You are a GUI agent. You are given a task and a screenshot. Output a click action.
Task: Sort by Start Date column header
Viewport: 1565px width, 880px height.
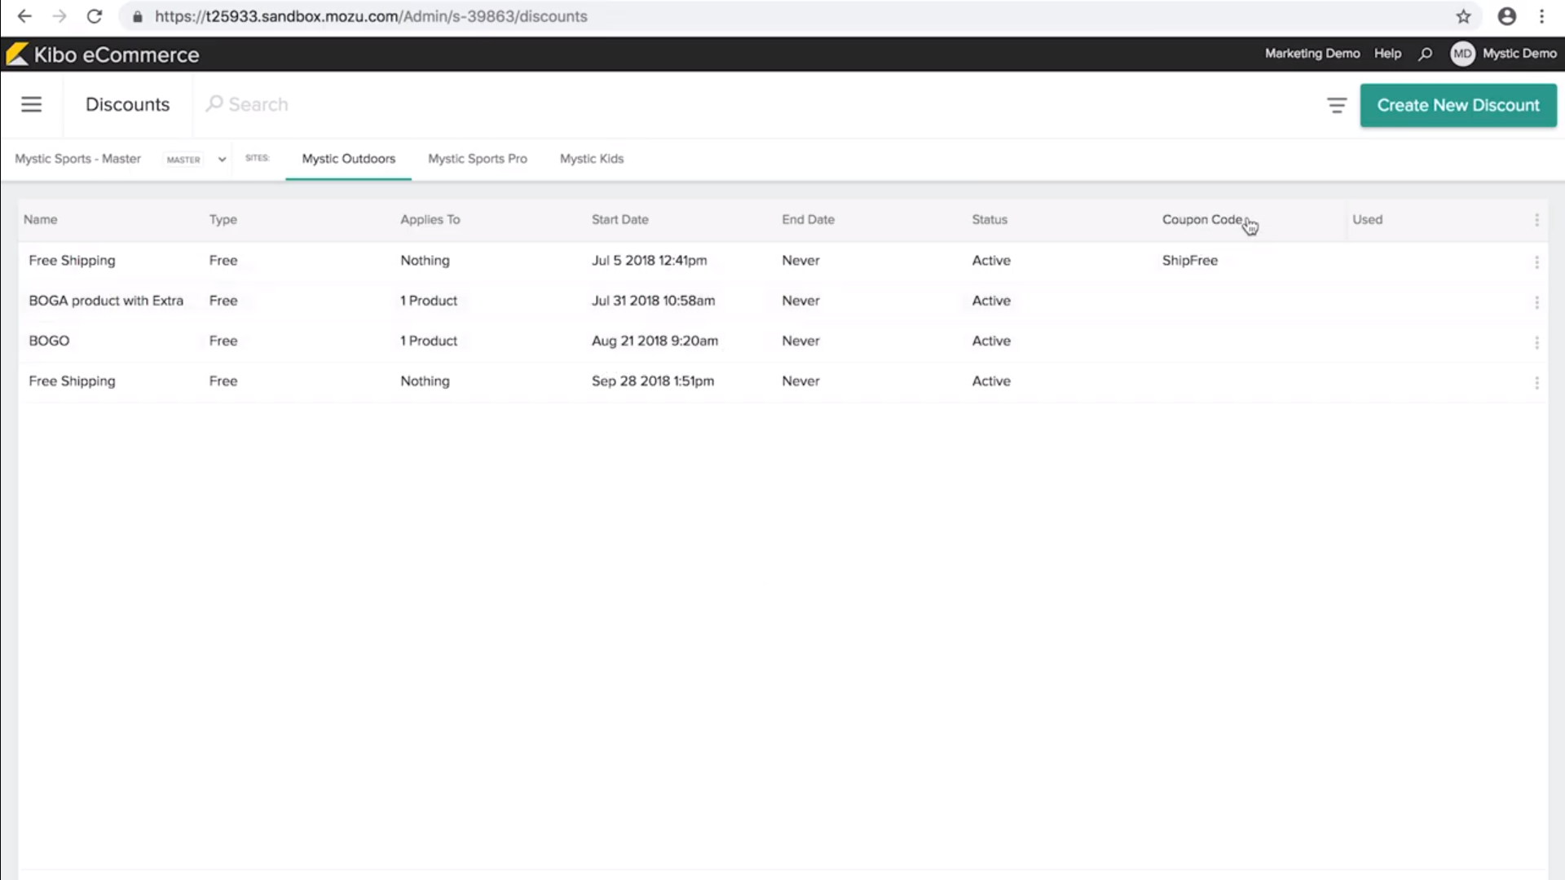[x=619, y=219]
